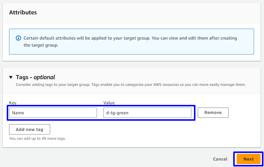Viewport: 264px width, 167px height.
Task: Proceed with the orange Next button
Action: 248,159
